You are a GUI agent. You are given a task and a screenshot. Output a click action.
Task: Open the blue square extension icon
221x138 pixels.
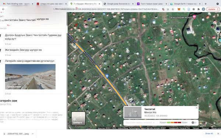(x=189, y=9)
